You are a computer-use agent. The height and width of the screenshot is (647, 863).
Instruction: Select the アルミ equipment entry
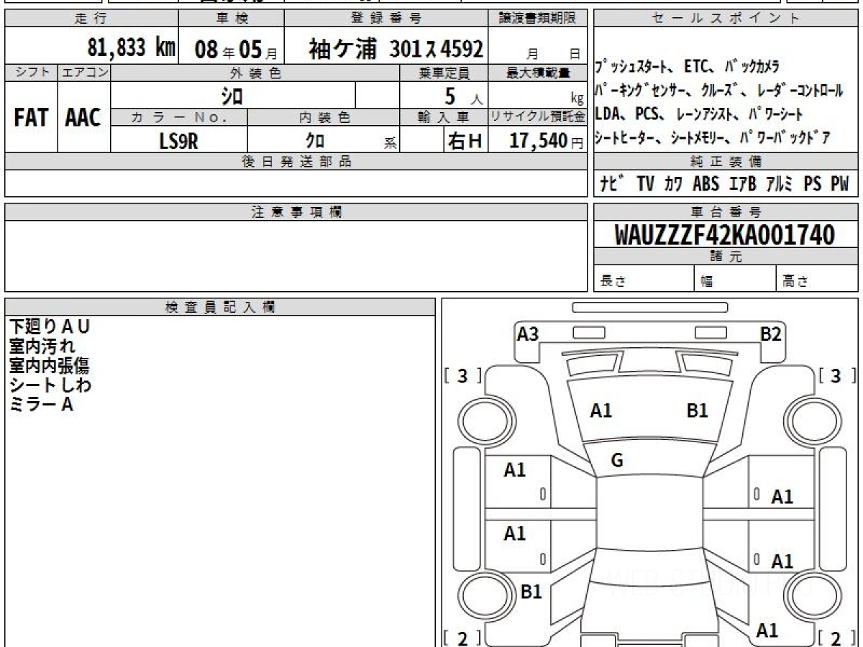[x=780, y=184]
